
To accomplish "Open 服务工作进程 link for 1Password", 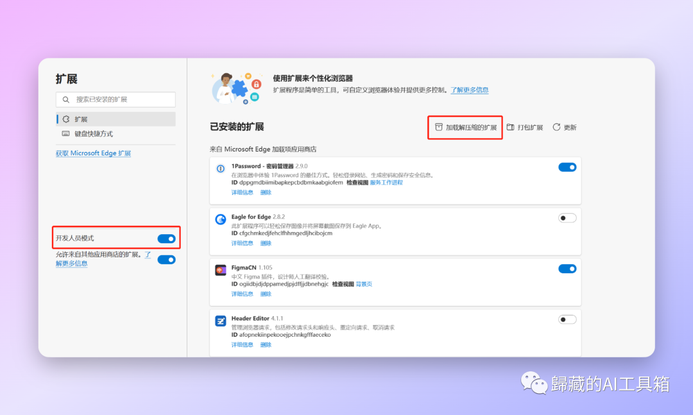I will tap(386, 183).
